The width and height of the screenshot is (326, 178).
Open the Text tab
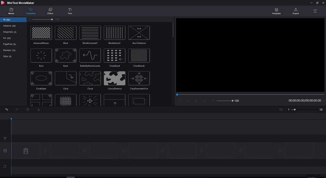(70, 11)
